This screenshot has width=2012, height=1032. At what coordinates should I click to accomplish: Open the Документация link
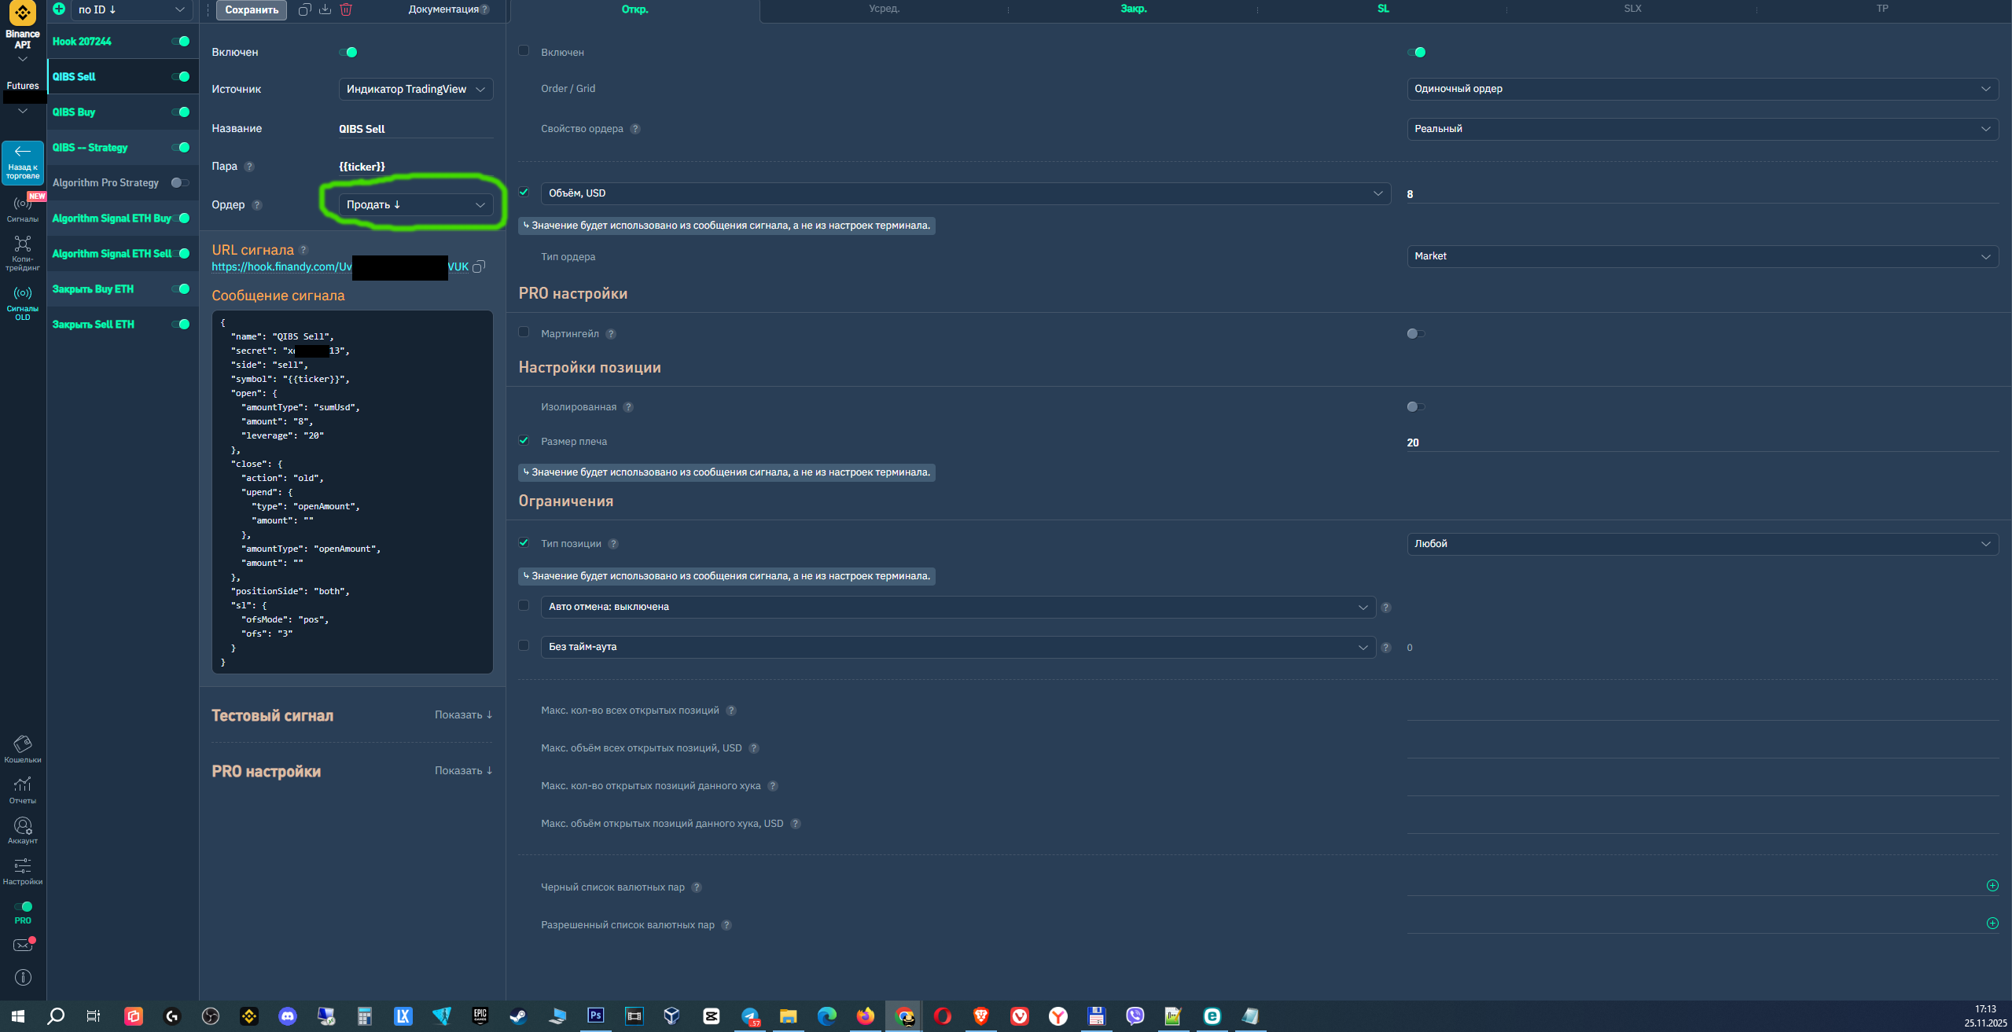click(x=443, y=9)
